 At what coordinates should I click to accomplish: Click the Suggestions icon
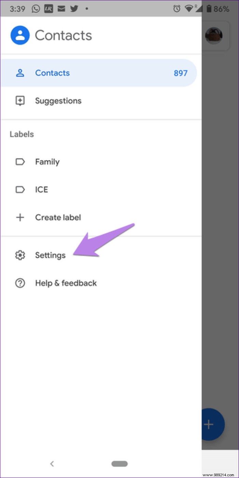click(20, 101)
